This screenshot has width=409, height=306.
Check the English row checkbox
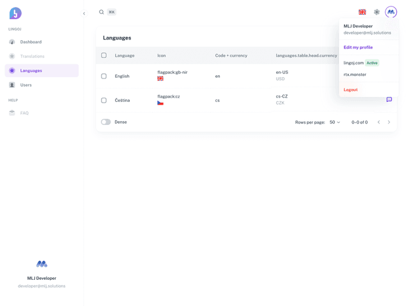point(104,76)
